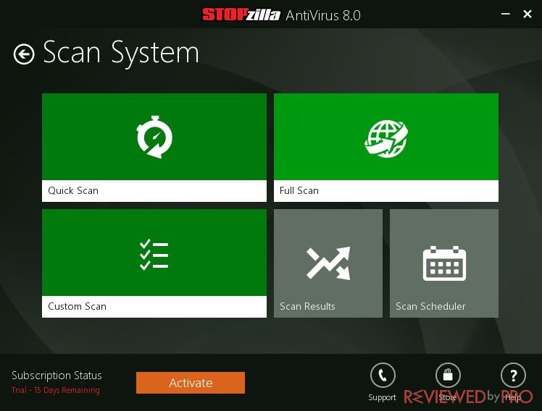Open the Store shopping bag icon
542x411 pixels.
(x=448, y=376)
